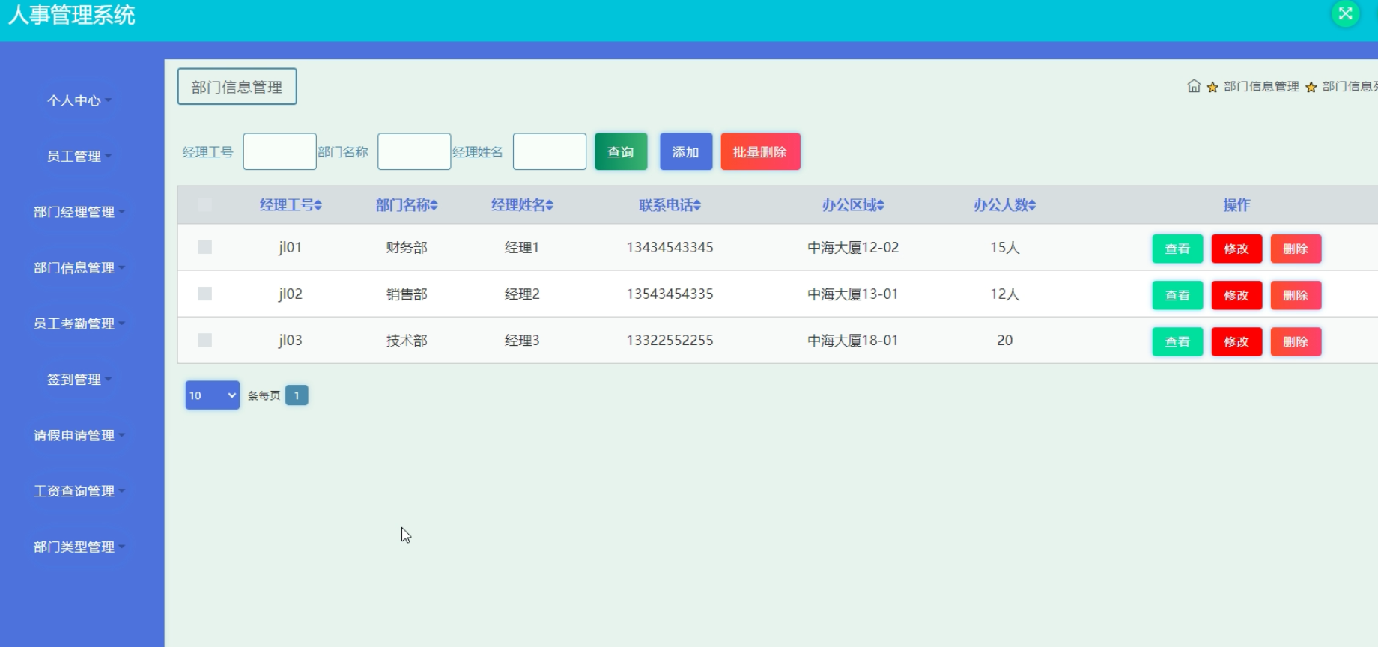Click cell 12人
The image size is (1378, 647).
tap(1004, 294)
